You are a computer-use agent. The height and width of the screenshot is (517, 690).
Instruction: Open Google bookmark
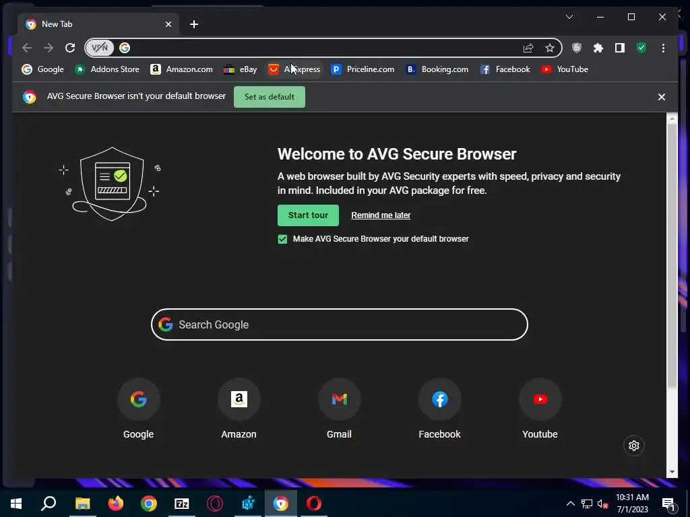(x=42, y=69)
